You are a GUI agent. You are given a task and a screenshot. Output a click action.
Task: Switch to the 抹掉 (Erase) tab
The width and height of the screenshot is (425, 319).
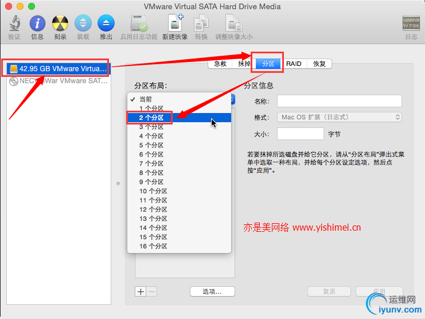(244, 64)
